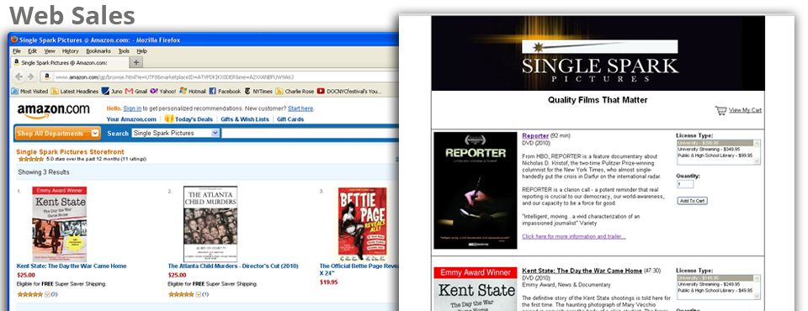Click the Firefox forward arrow button
The image size is (808, 311).
tap(30, 76)
